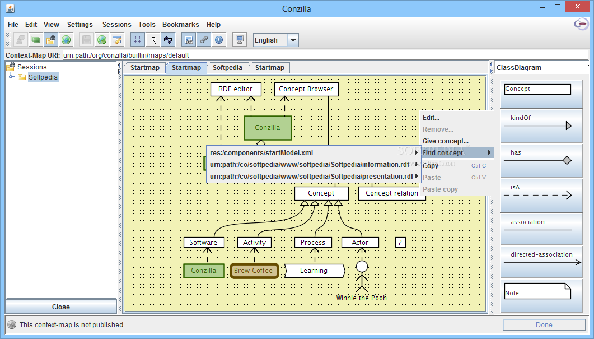Click the green stacked-windows toolbar icon

(36, 40)
